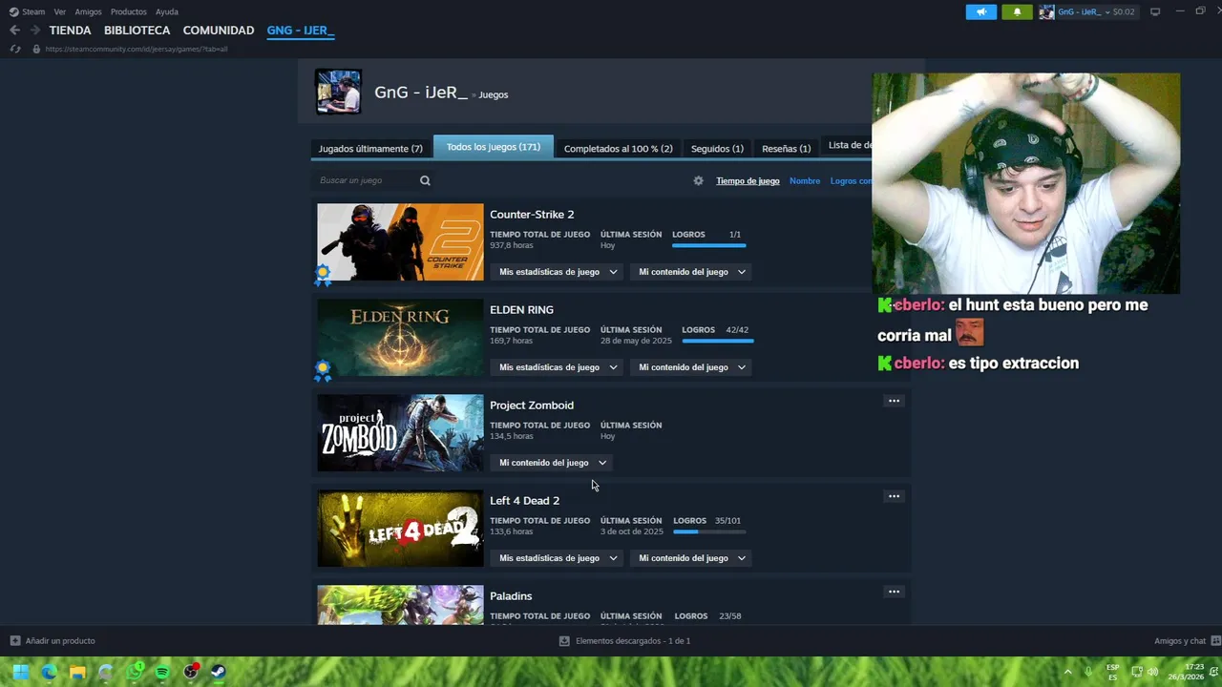Image resolution: width=1222 pixels, height=687 pixels.
Task: Sort games by Nombre
Action: (805, 180)
